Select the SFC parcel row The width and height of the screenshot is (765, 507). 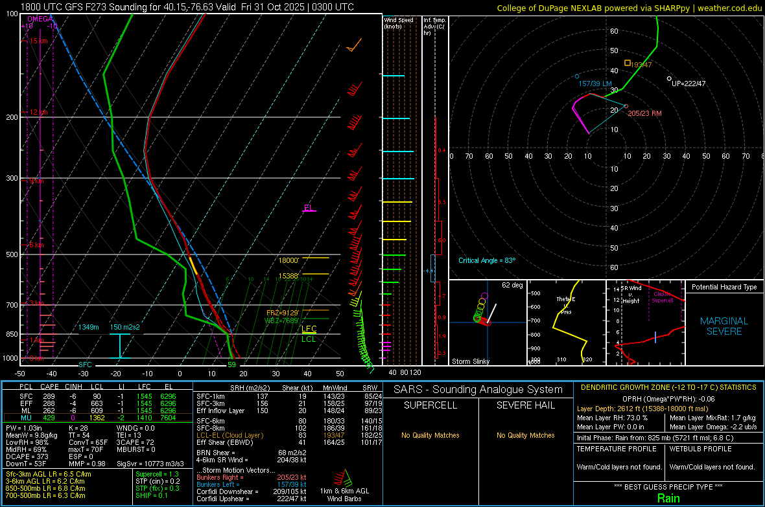click(97, 396)
